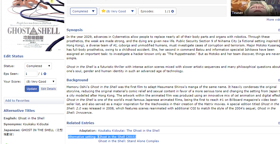Open Koukaku Kidoutai: The Ghost in the Shell

(129, 131)
